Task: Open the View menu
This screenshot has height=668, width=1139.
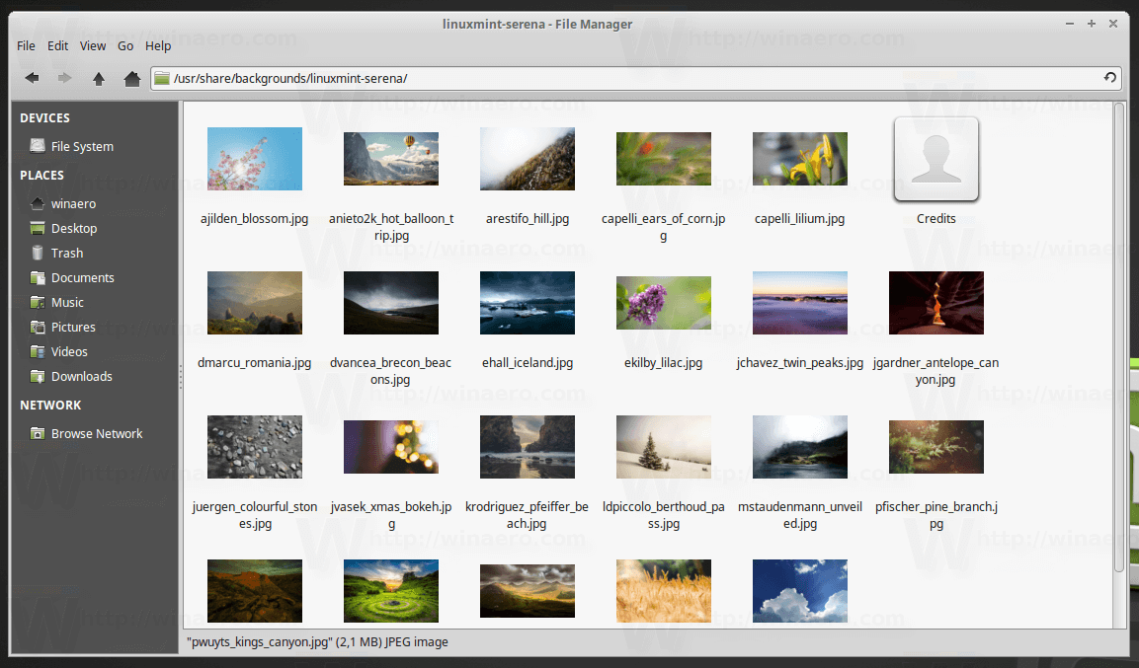Action: point(92,45)
